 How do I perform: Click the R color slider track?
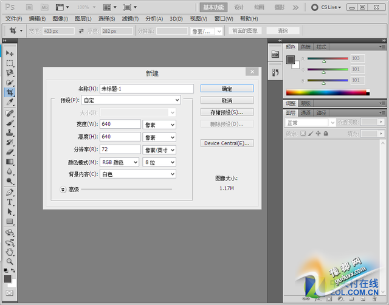click(327, 58)
